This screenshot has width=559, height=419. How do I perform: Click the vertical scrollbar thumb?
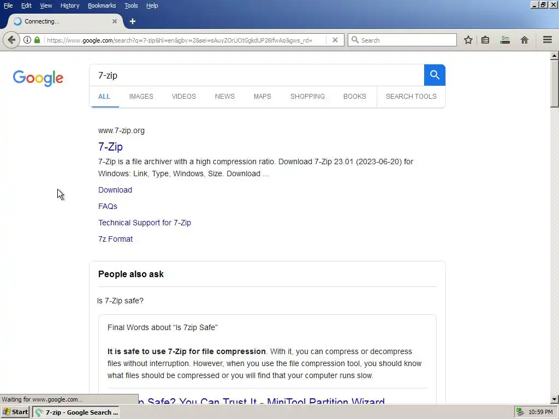[x=554, y=83]
